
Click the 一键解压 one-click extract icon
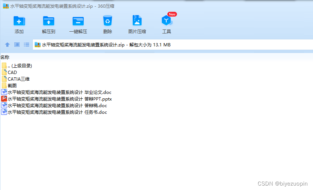(78, 21)
